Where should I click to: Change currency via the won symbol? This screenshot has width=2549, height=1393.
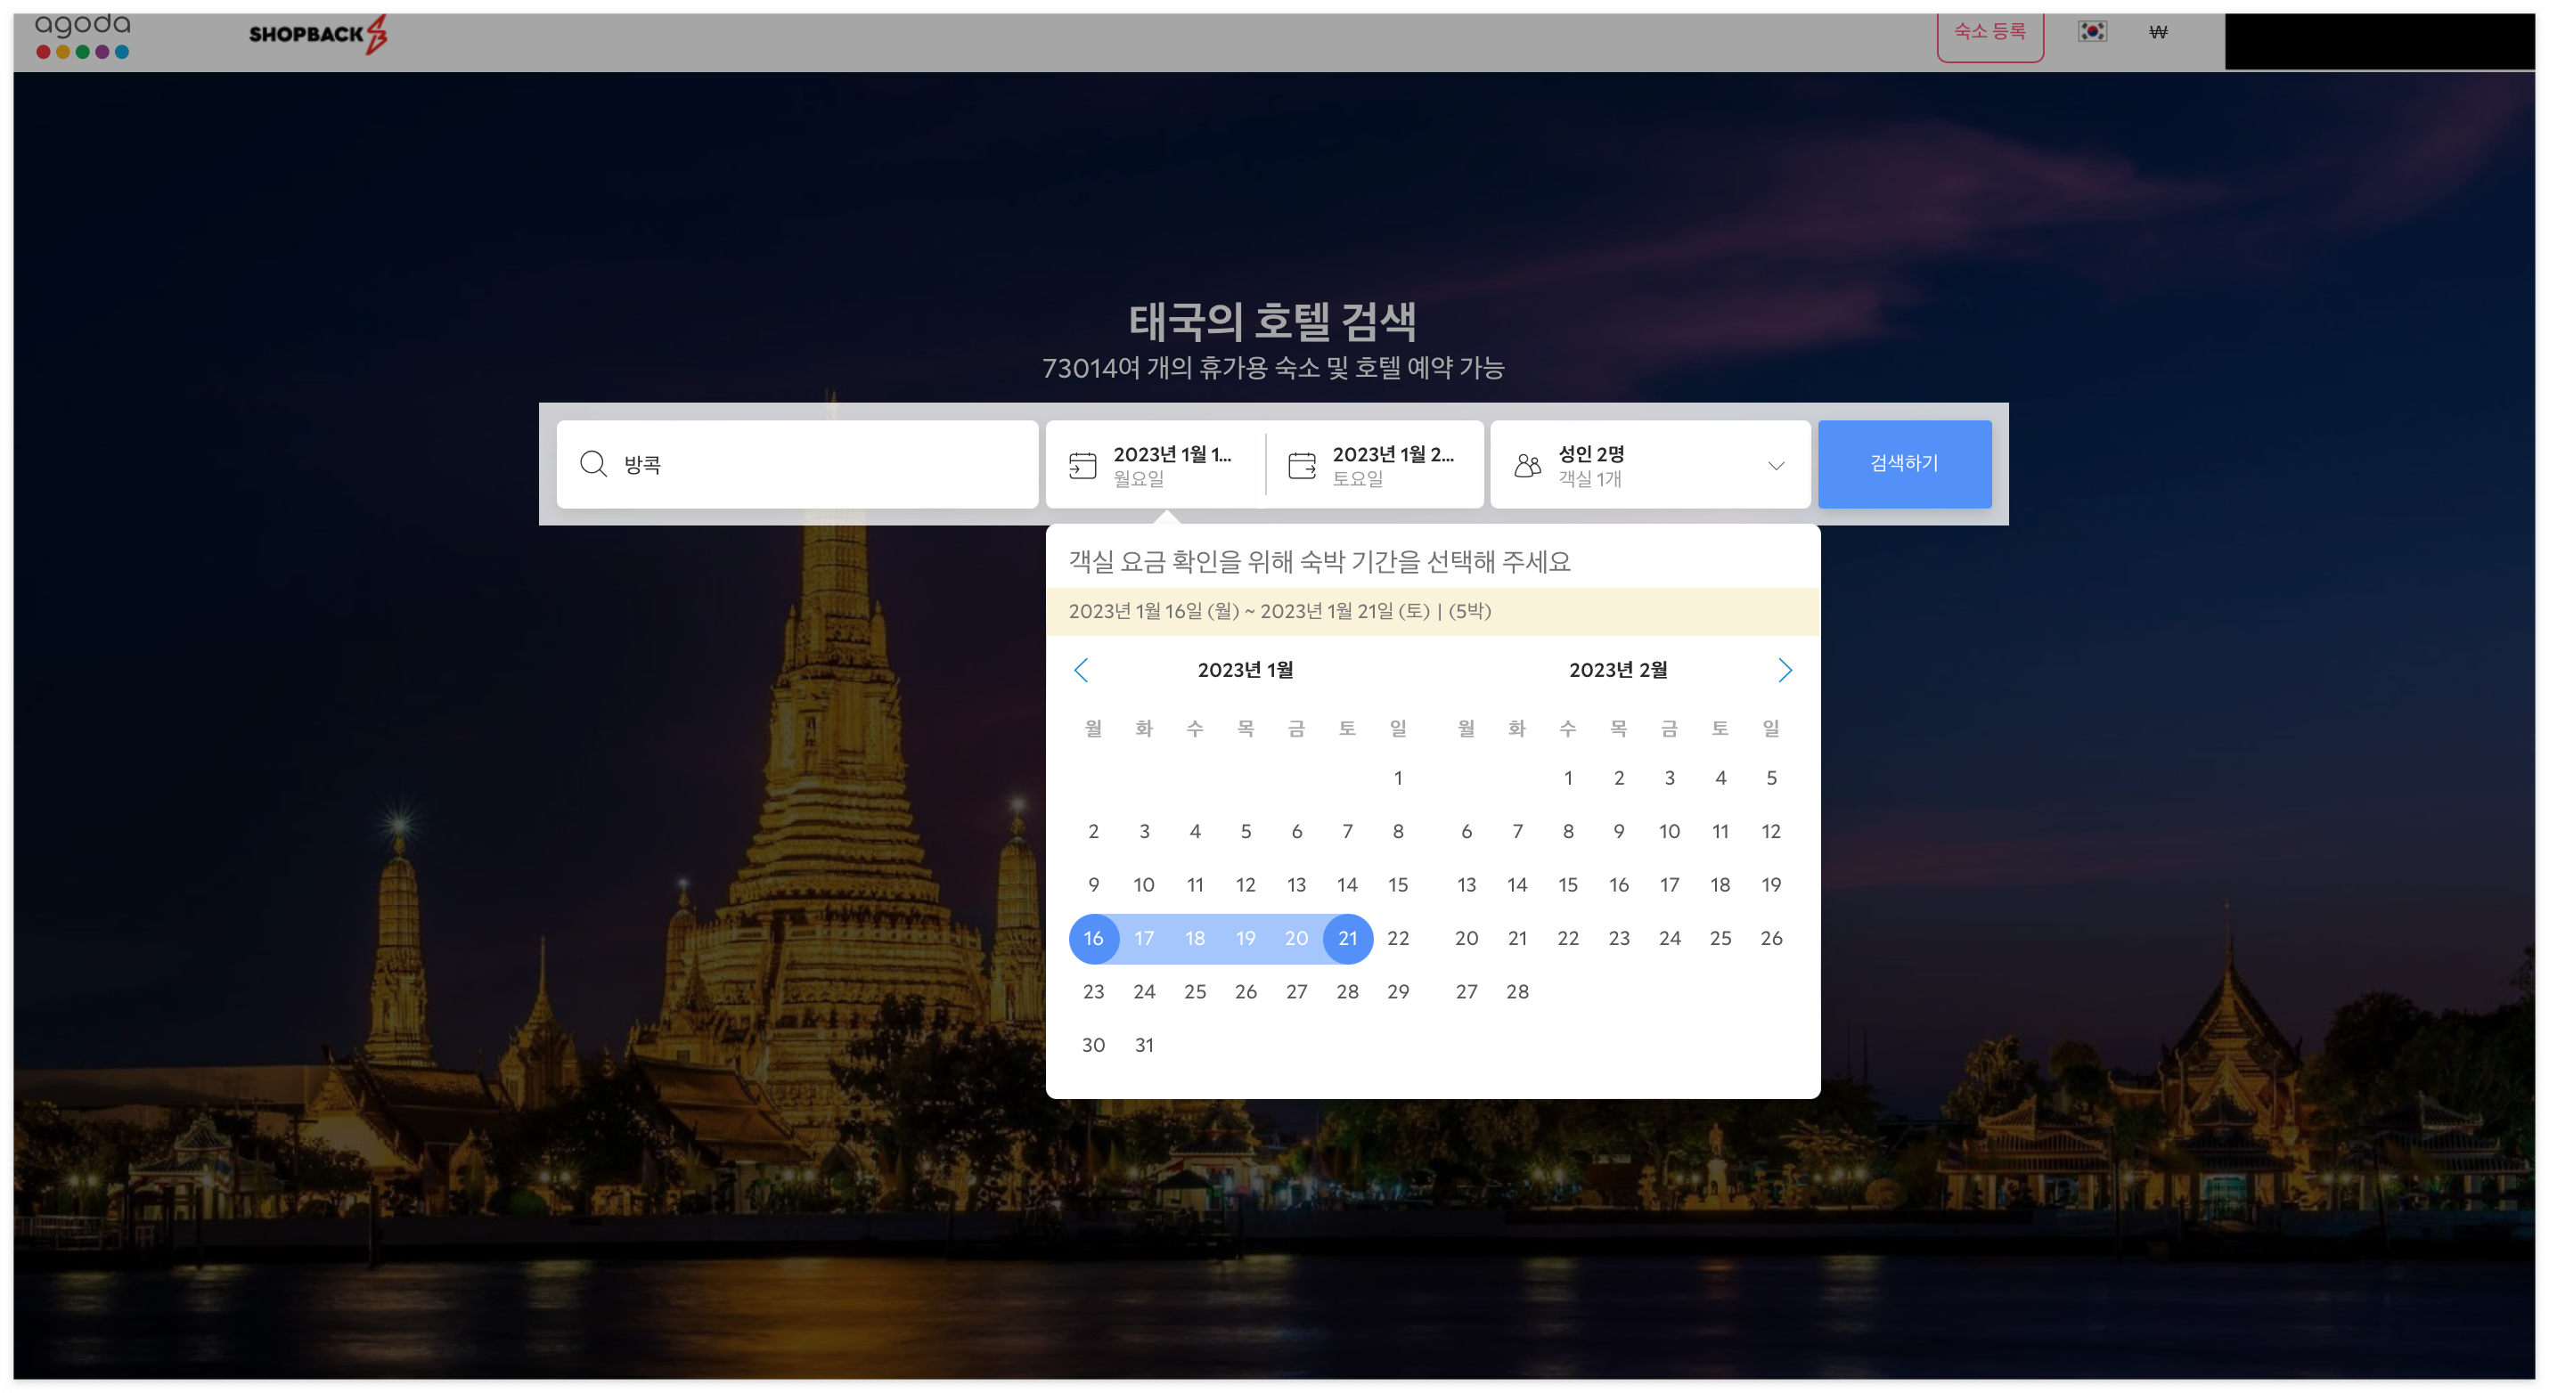(2158, 32)
